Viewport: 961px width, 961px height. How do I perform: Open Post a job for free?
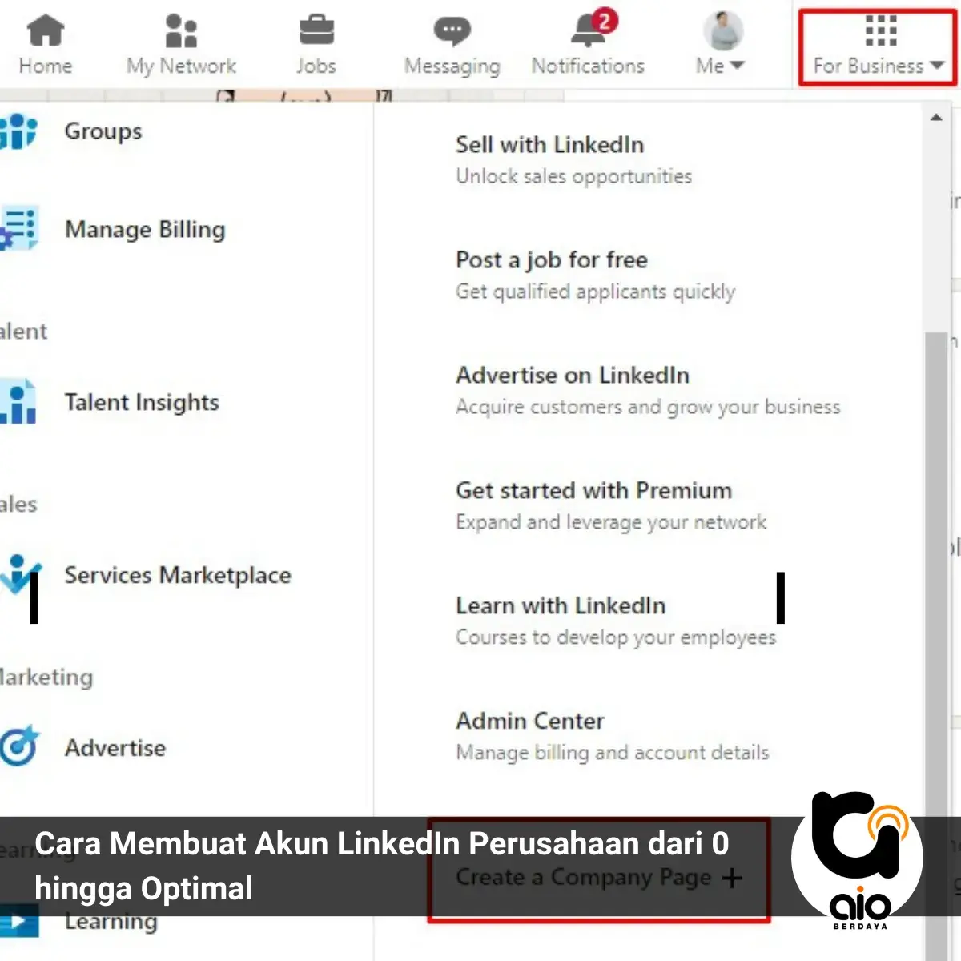[x=552, y=260]
